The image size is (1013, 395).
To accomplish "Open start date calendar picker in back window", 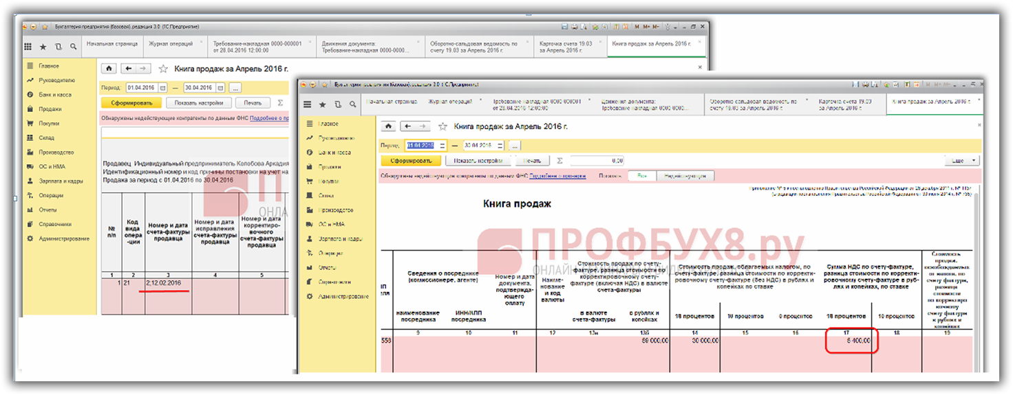I will 162,88.
